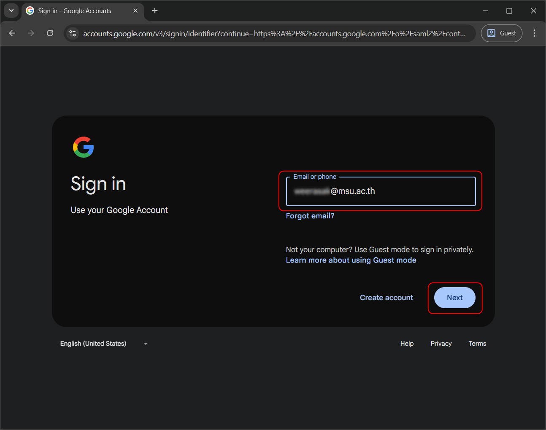
Task: Open a new browser tab
Action: click(x=155, y=11)
